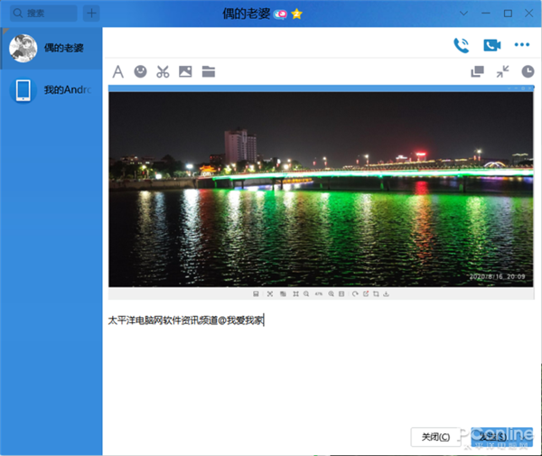Open the 我的Android device conversation

(51, 90)
